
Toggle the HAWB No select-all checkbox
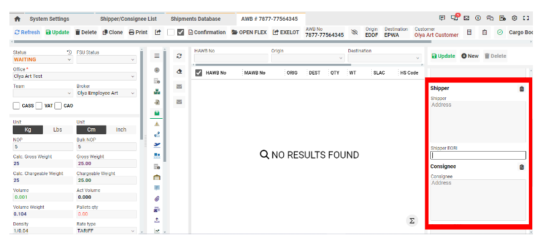(x=199, y=72)
